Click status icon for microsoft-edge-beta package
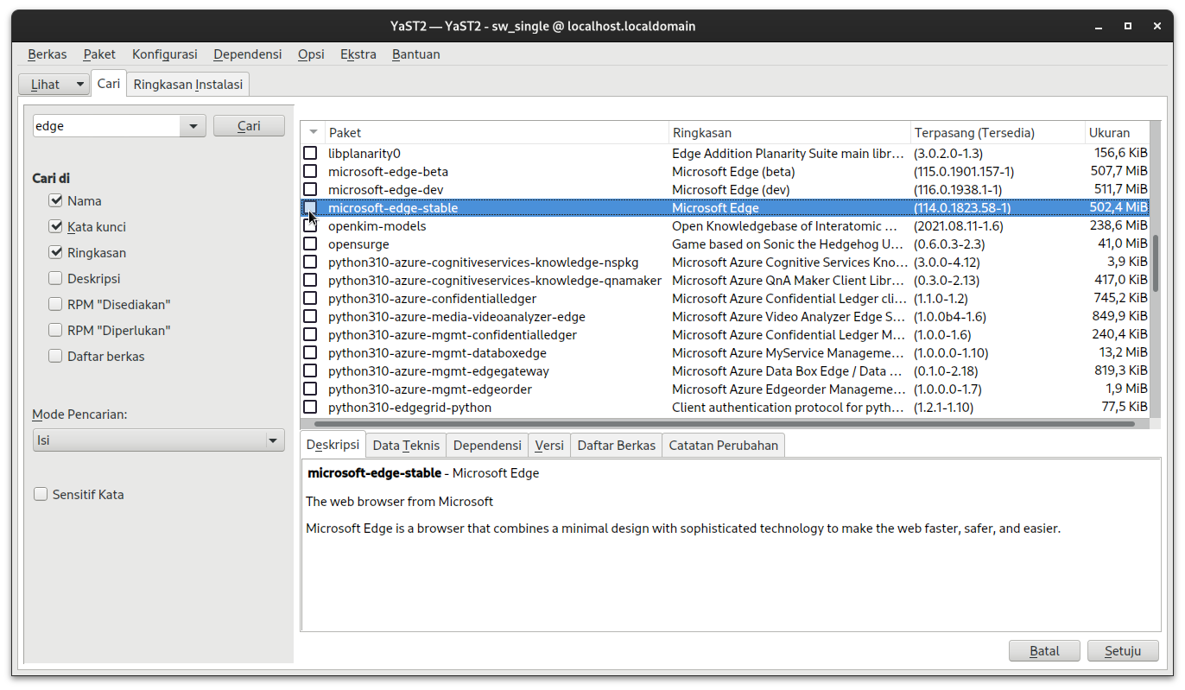The image size is (1185, 690). tap(310, 171)
